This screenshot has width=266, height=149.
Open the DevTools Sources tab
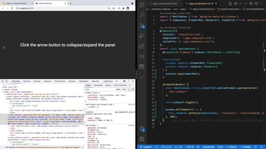point(27,81)
